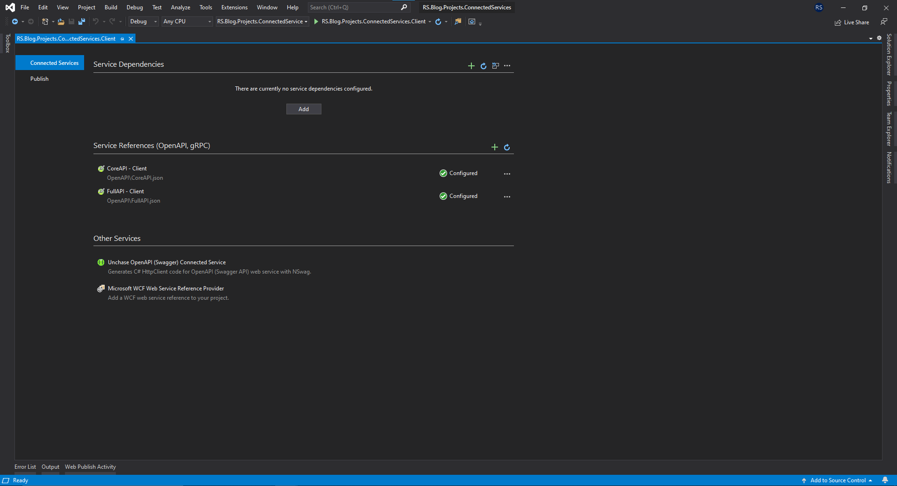This screenshot has width=897, height=486.
Task: Click the Redo toolbar icon
Action: [x=112, y=21]
